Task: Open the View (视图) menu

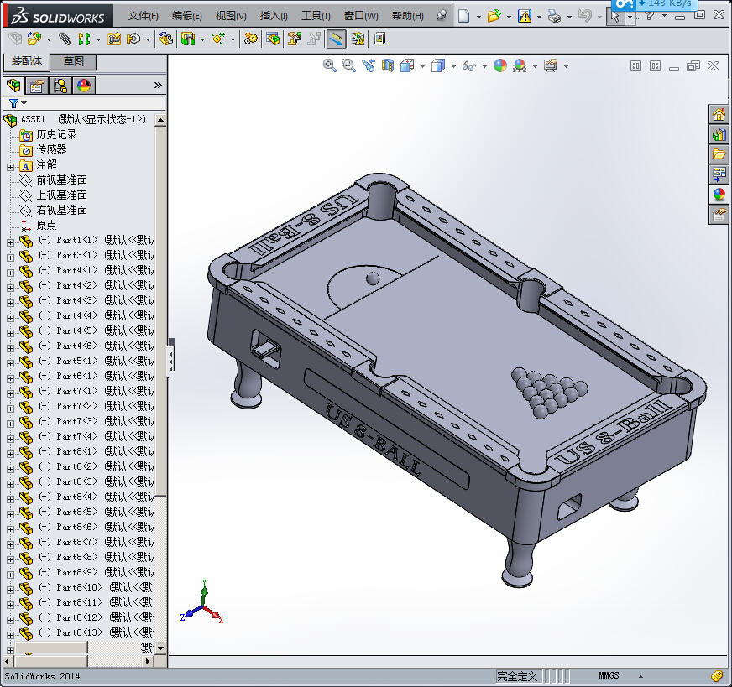Action: 231,16
